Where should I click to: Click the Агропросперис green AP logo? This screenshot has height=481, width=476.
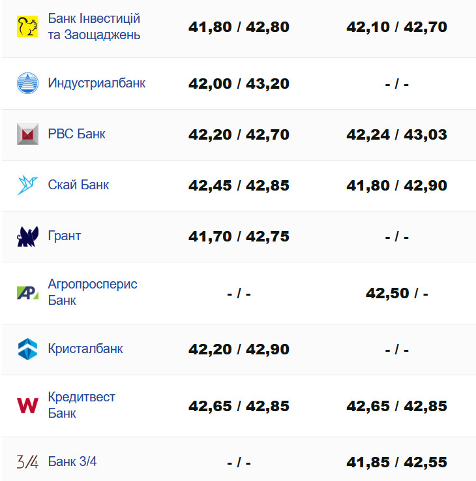[27, 292]
